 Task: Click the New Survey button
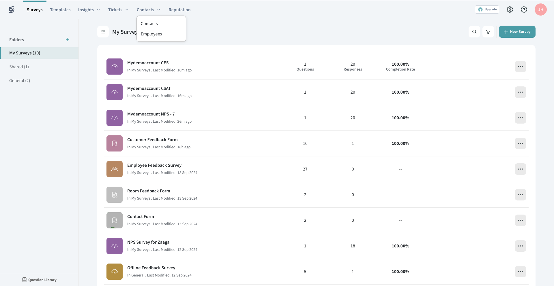(517, 32)
